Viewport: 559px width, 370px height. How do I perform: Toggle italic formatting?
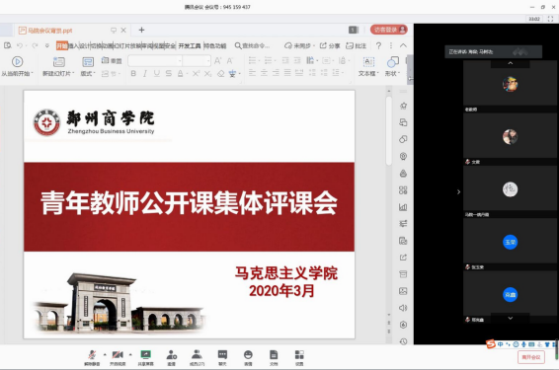coord(145,73)
